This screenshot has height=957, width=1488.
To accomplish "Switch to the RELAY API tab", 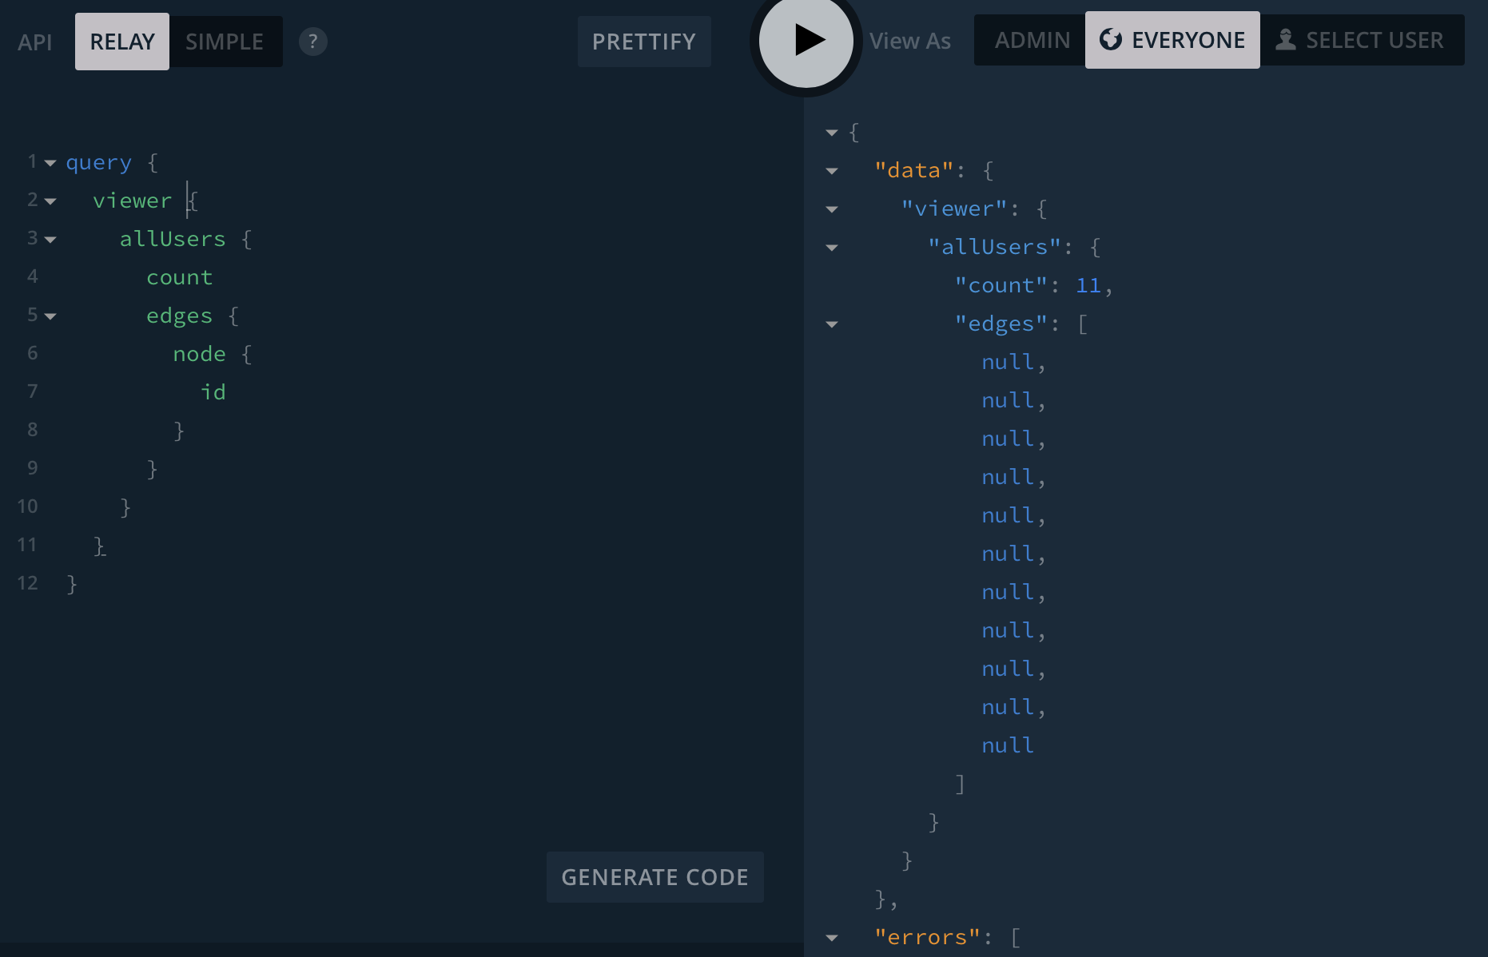I will tap(121, 41).
